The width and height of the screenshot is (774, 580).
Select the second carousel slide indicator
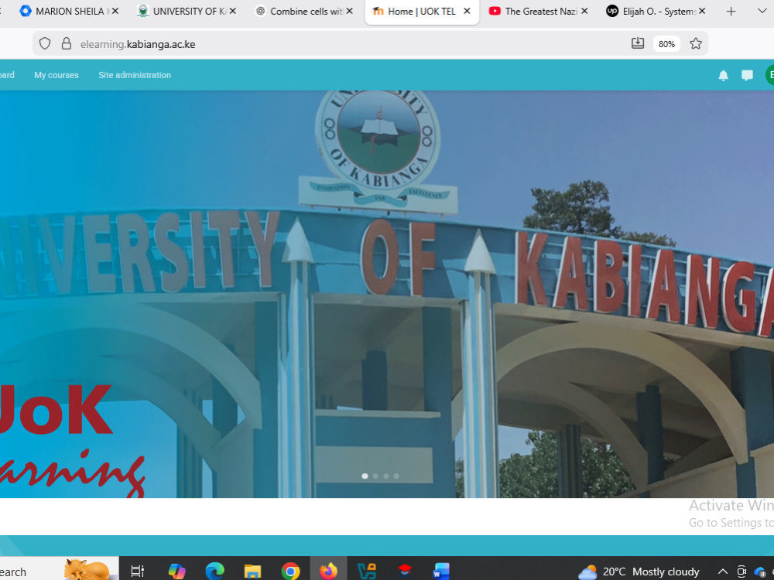click(375, 476)
